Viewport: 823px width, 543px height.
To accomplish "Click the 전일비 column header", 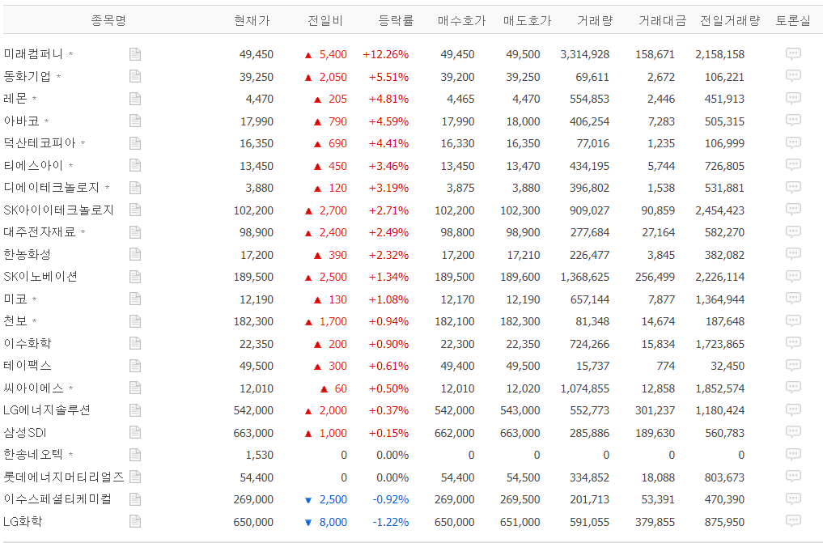I will pyautogui.click(x=325, y=20).
